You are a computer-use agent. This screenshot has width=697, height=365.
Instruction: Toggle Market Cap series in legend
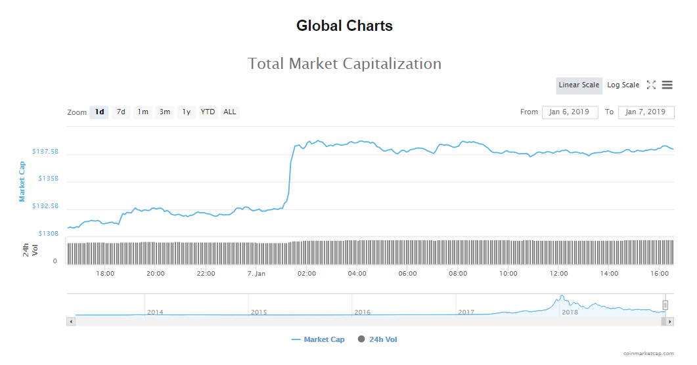pyautogui.click(x=318, y=339)
